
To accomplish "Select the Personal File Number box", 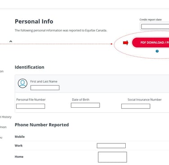I will point(31,106).
